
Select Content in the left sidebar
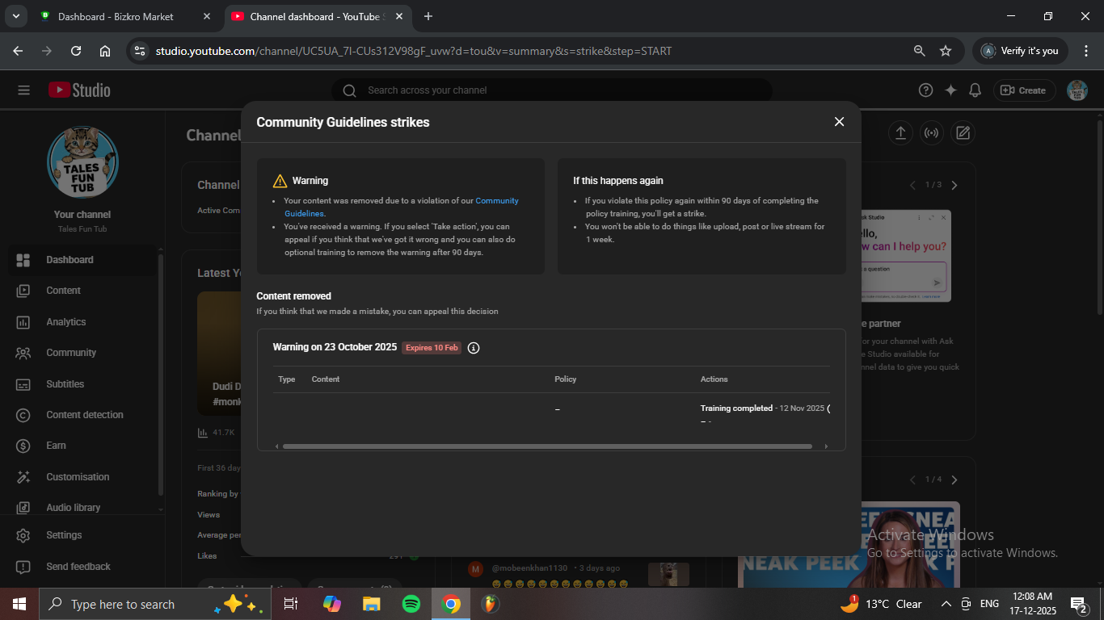[x=63, y=291]
